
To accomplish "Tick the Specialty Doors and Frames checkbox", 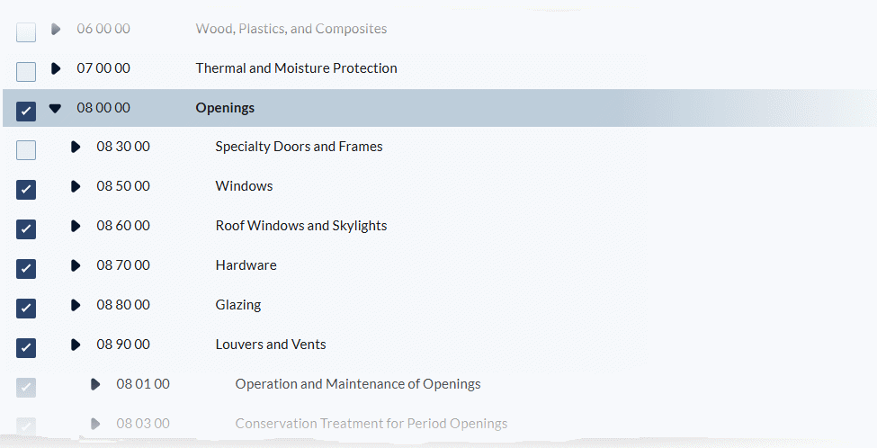I will click(26, 150).
